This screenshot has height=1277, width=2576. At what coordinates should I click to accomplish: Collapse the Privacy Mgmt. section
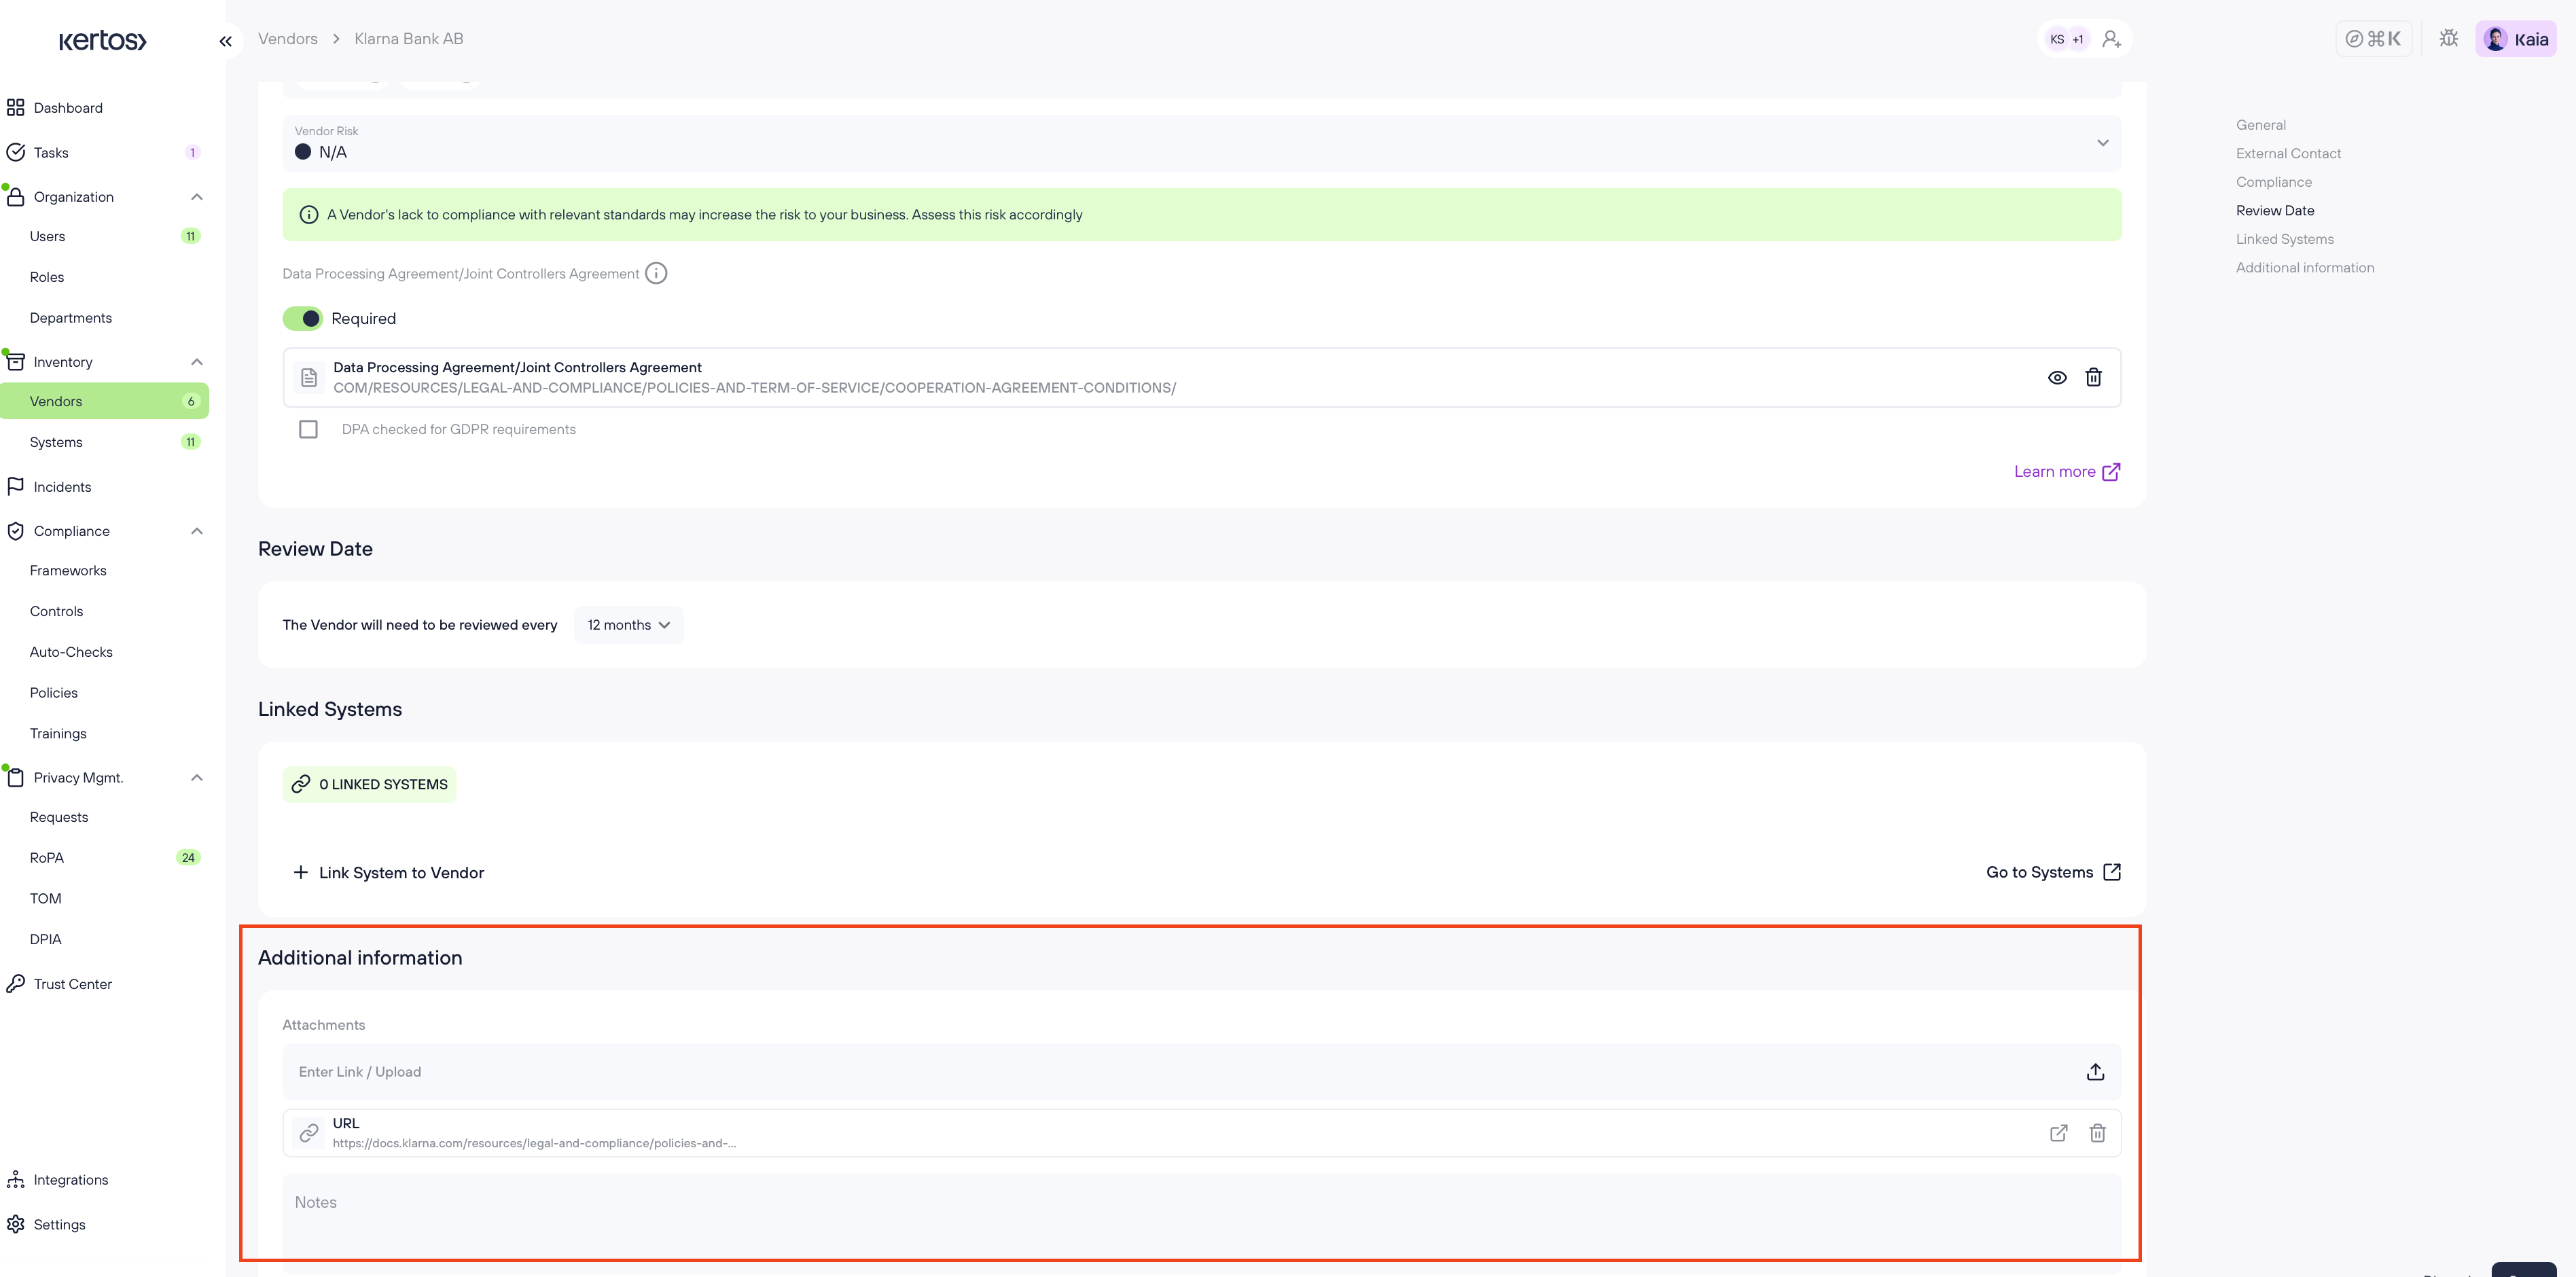(x=197, y=778)
